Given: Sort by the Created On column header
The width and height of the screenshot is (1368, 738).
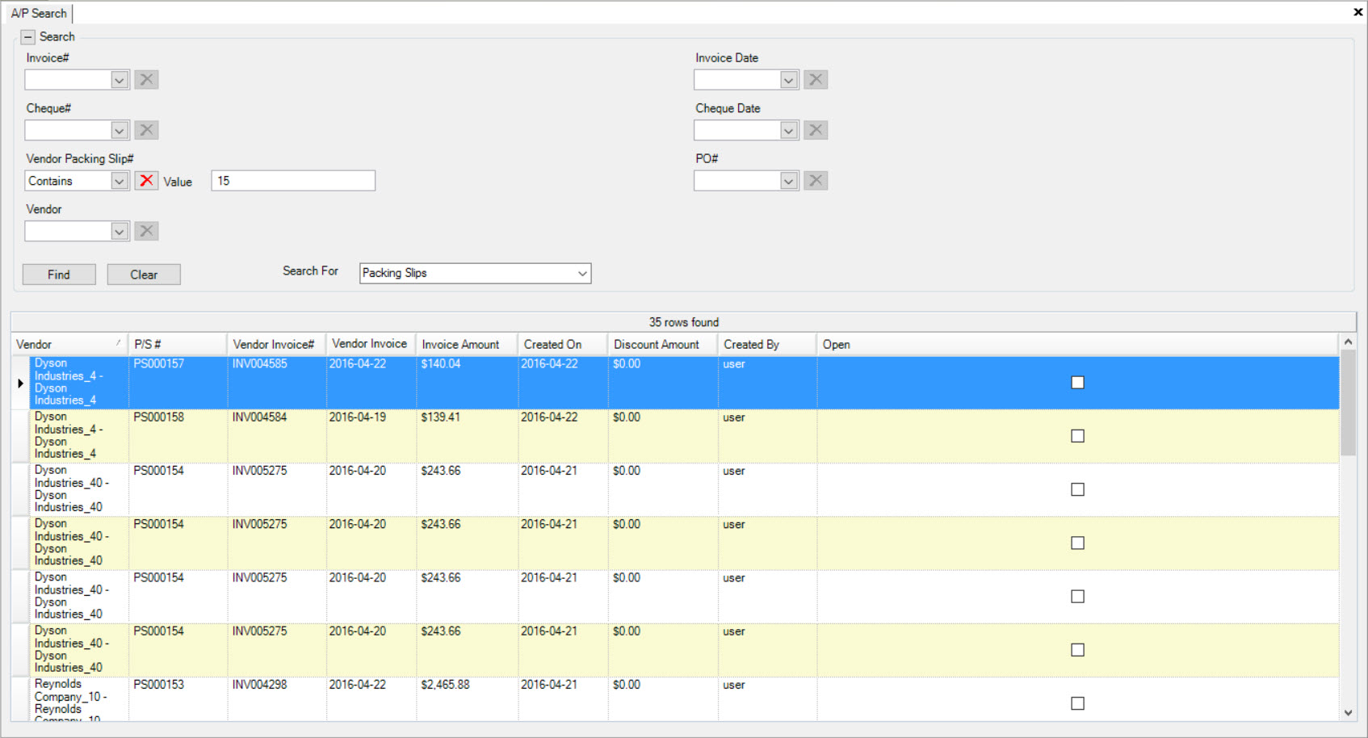Looking at the screenshot, I should pos(563,344).
